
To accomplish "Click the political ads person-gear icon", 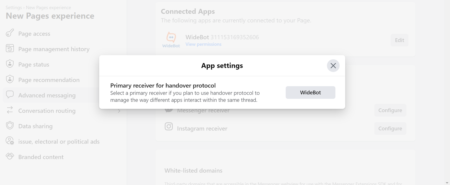I will [10, 141].
